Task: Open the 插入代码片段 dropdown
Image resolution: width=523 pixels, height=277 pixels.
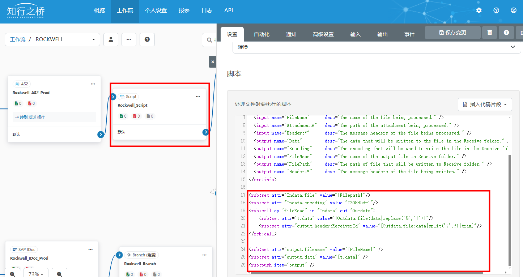Action: [x=485, y=105]
